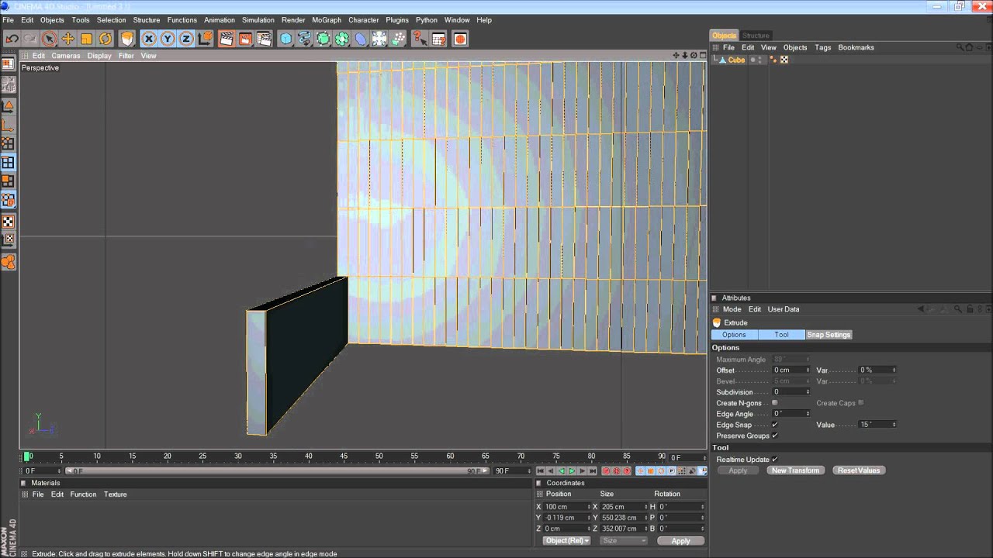Open the Attributes User Data menu

pos(783,309)
